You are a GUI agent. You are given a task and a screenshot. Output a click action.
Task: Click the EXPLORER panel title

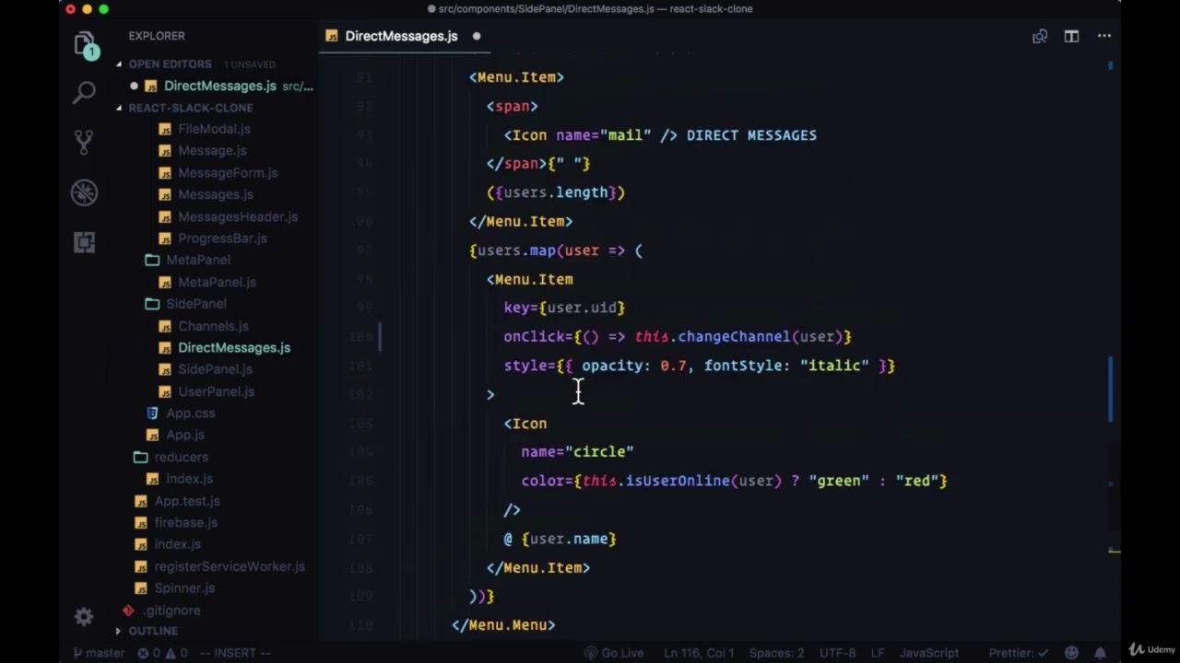coord(157,36)
